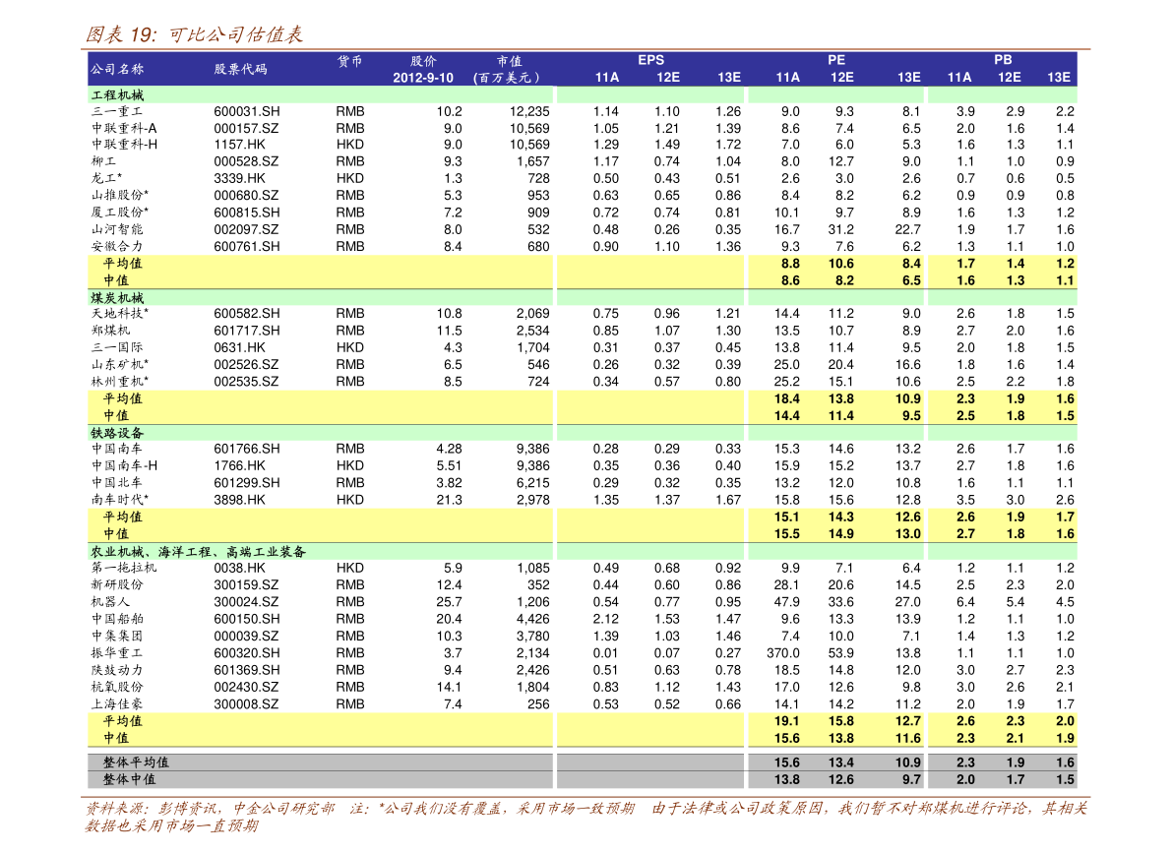Click stock code '600150.SH' of 中国船舶
Screen dimensions: 1172x853
tap(247, 619)
